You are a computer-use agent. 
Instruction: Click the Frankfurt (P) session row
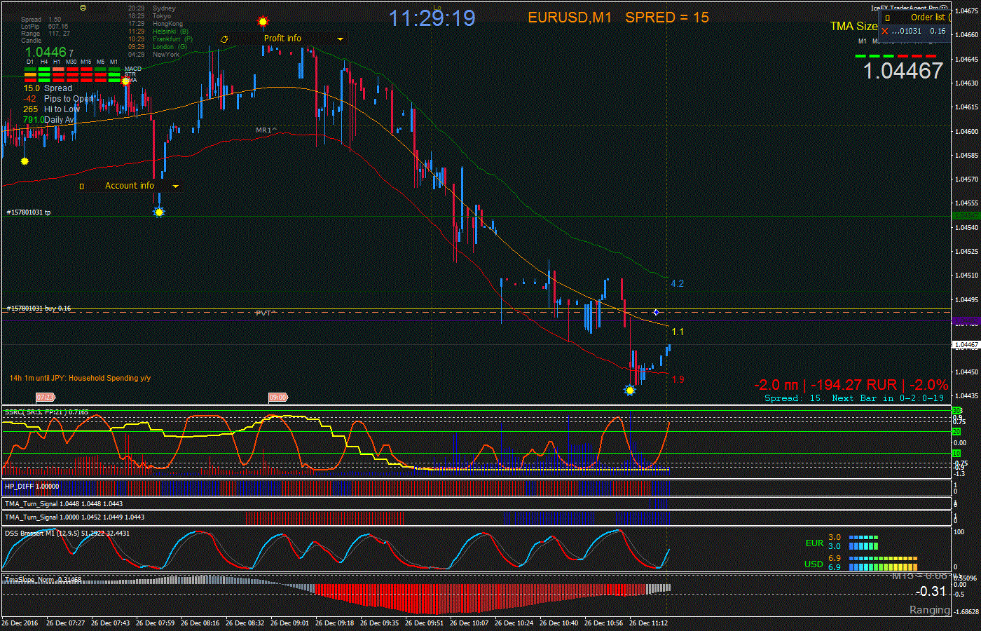[160, 39]
